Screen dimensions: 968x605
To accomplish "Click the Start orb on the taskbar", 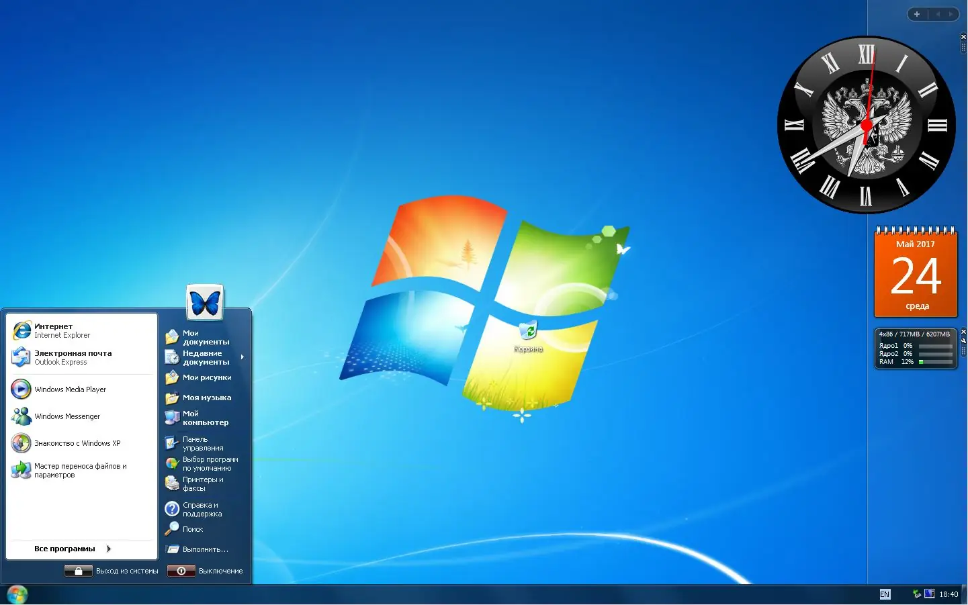I will (x=17, y=594).
